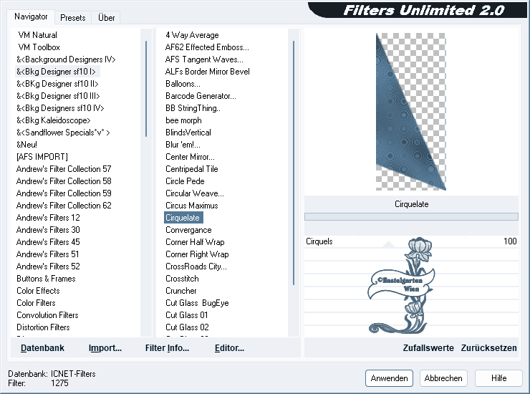This screenshot has height=394, width=530.
Task: Select Convolution Filters category
Action: click(47, 315)
